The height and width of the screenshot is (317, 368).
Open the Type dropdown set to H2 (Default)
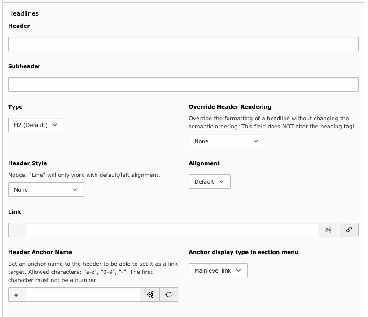point(36,125)
